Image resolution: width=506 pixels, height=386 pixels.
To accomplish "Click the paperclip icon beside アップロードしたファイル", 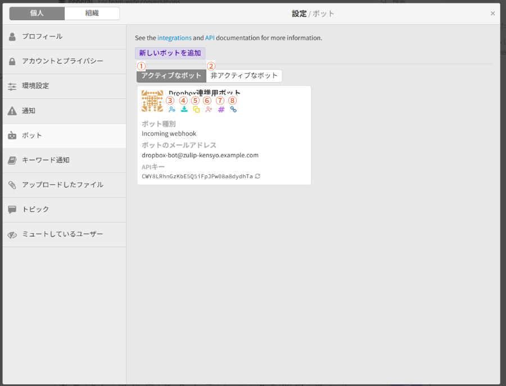I will [x=12, y=185].
